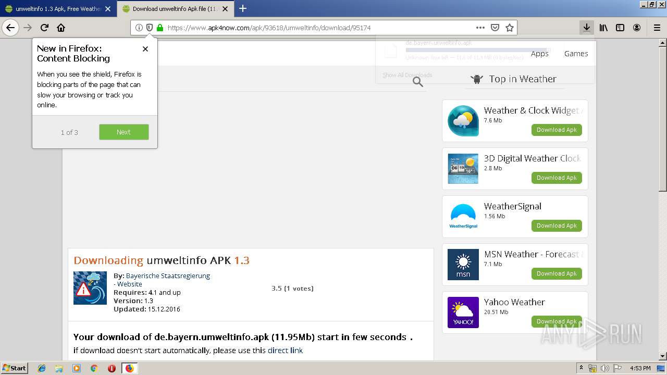The height and width of the screenshot is (375, 667).
Task: Open the media player taskbar icon
Action: [x=77, y=368]
